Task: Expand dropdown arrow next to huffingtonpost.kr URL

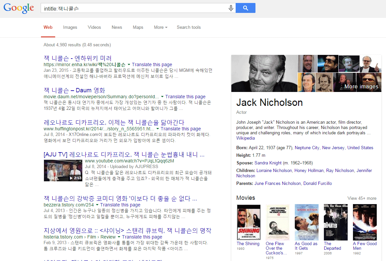Action: (158, 129)
